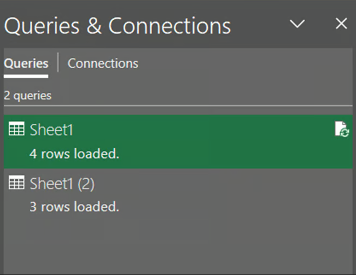Screen dimensions: 356x275
Task: Click the white underline beneath the Queries tab
Action: 26,75
